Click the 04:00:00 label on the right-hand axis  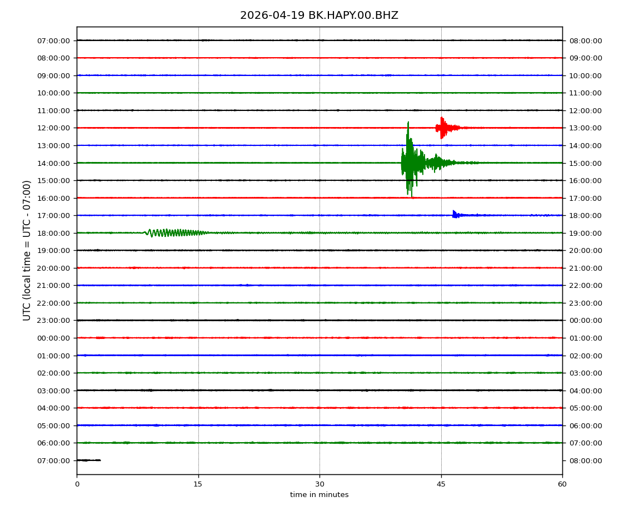(x=585, y=391)
